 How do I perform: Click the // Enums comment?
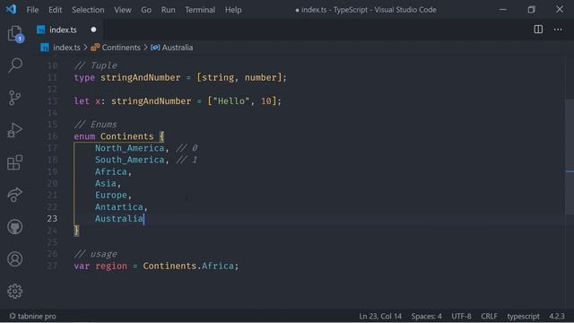point(95,125)
